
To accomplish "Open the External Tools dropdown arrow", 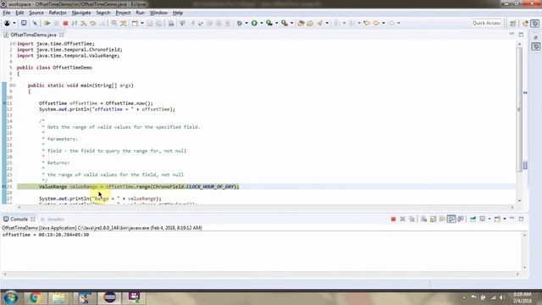I will [x=291, y=23].
